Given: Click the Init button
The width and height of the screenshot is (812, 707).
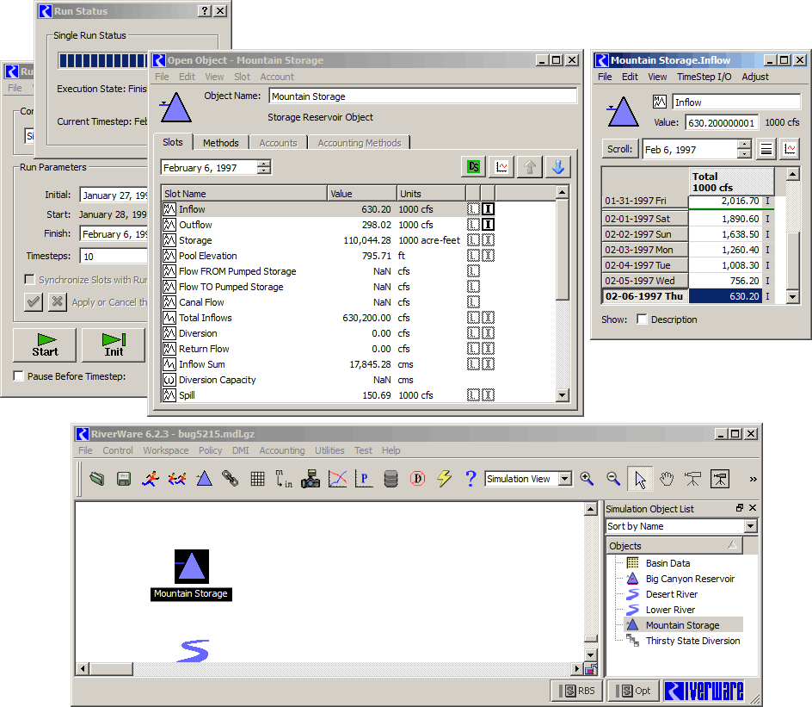Looking at the screenshot, I should click(114, 344).
